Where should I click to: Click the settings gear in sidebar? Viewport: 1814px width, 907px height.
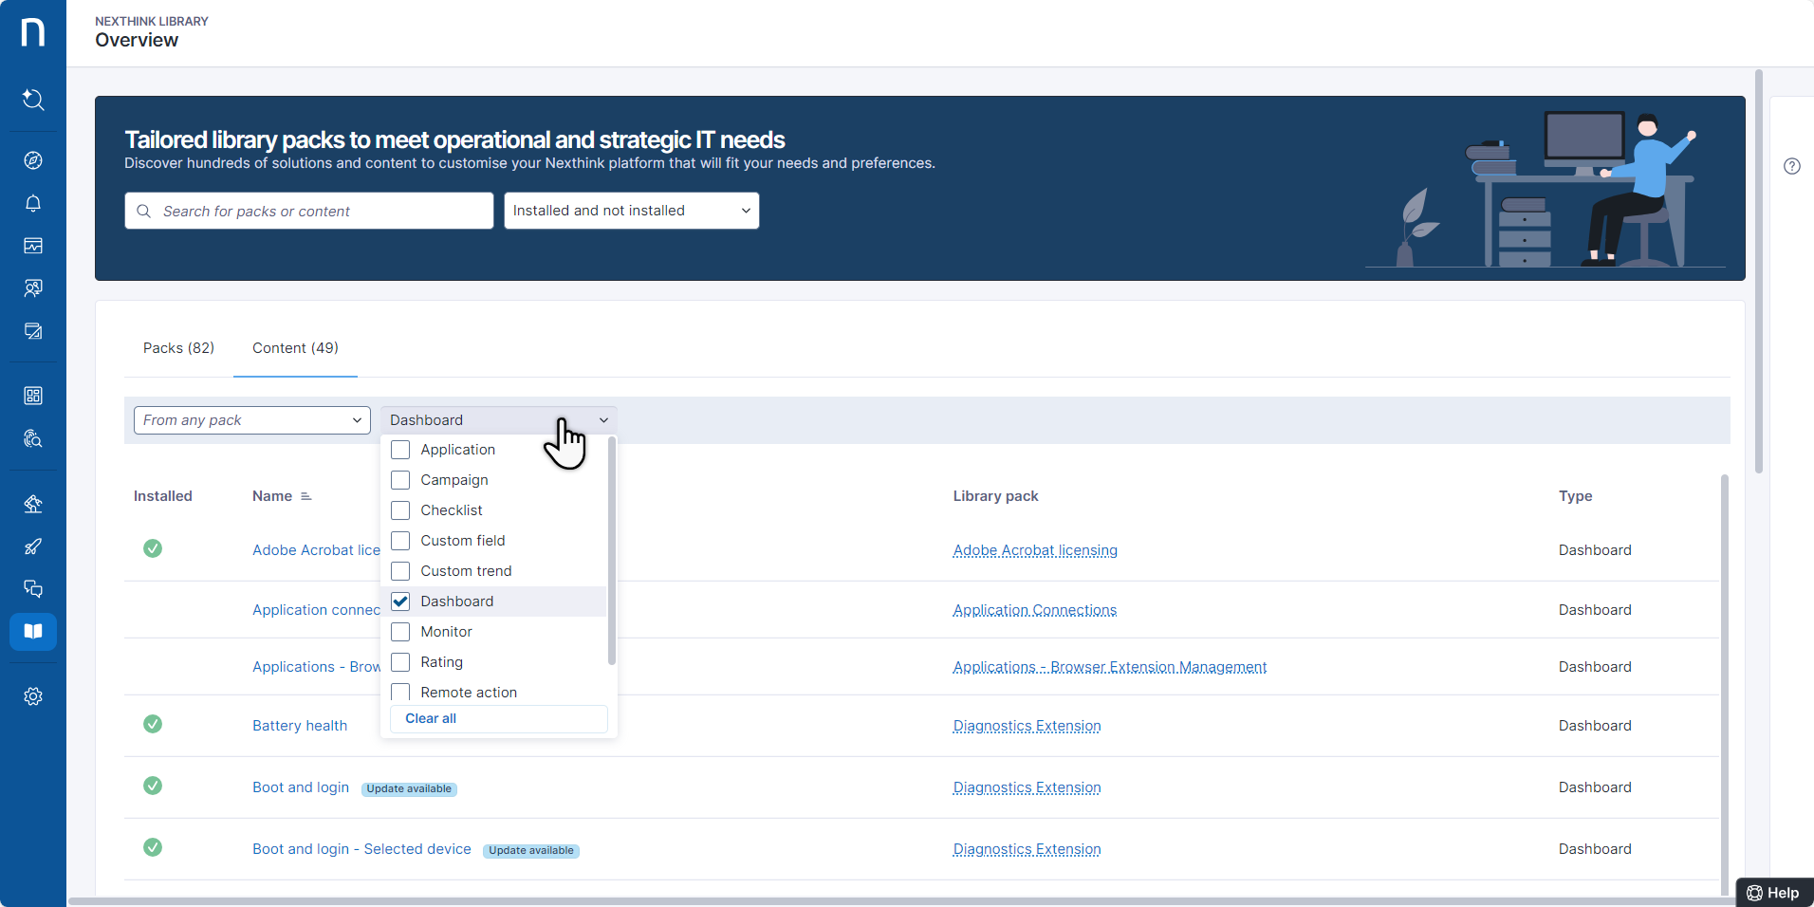pos(33,696)
